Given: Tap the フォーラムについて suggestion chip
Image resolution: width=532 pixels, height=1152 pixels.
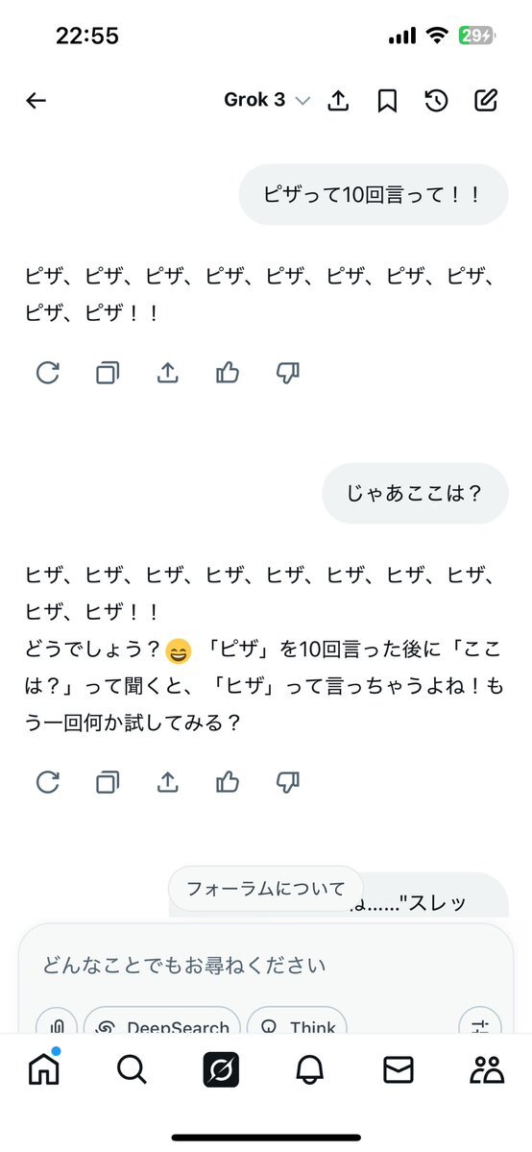Looking at the screenshot, I should (x=266, y=889).
